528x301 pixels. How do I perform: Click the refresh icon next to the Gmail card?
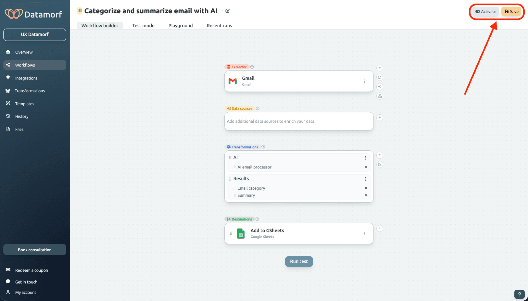coord(380,77)
